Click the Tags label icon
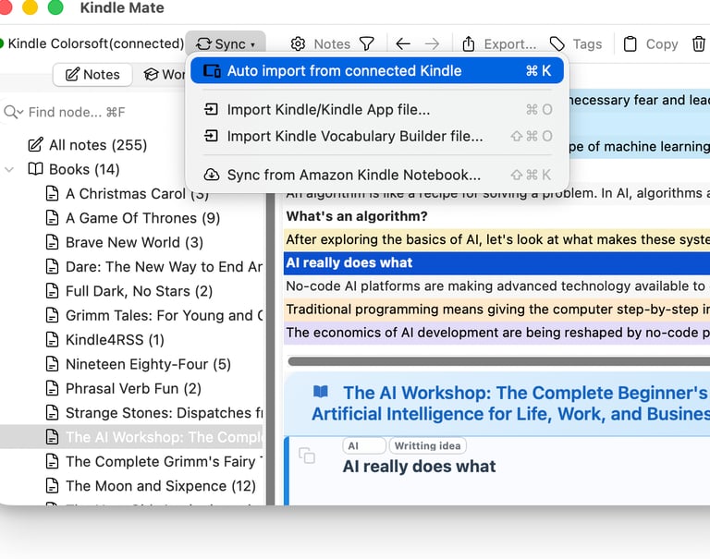Image resolution: width=710 pixels, height=559 pixels. (x=557, y=44)
